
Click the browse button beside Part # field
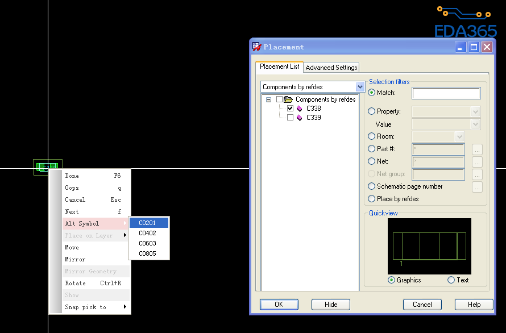coord(477,149)
